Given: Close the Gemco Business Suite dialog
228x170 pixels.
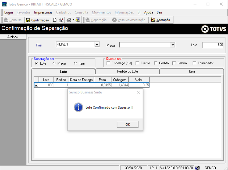Looking at the screenshot, I should coord(138,92).
